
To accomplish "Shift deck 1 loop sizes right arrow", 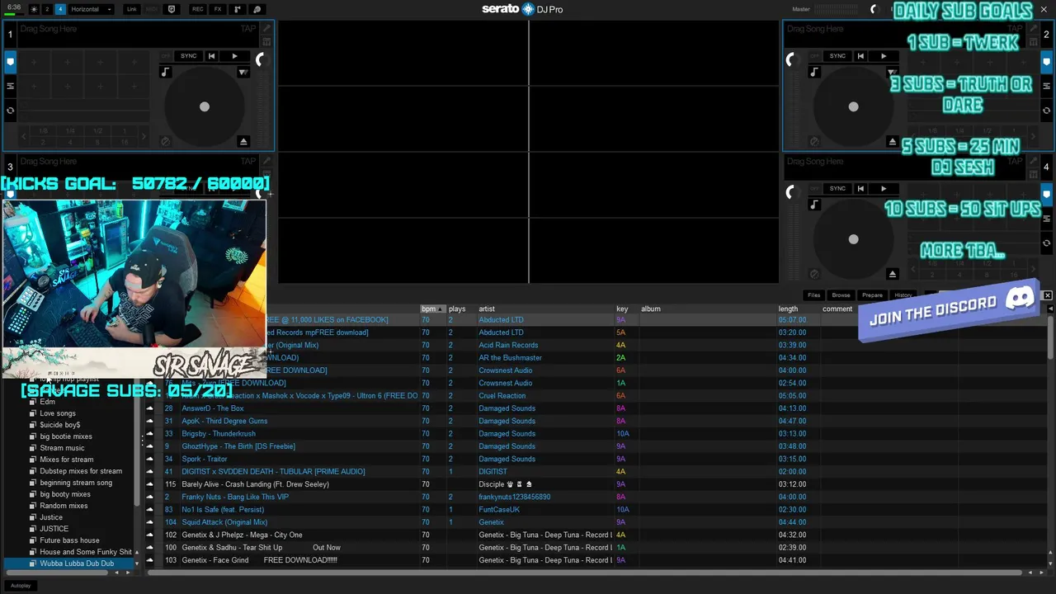I will tap(144, 137).
